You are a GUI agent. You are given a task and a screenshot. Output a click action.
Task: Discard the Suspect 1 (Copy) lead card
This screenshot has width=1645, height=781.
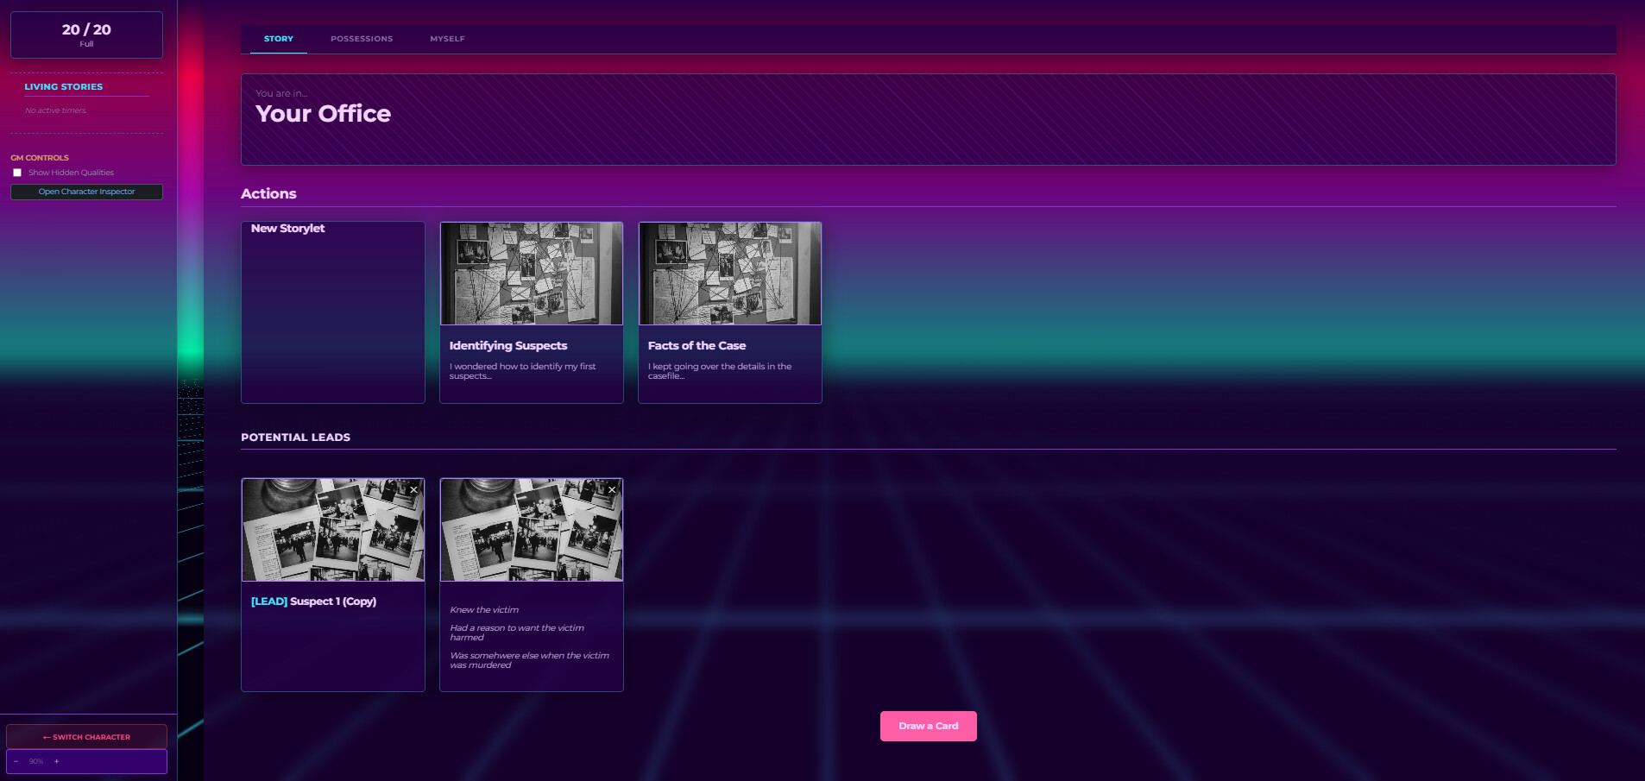click(414, 489)
